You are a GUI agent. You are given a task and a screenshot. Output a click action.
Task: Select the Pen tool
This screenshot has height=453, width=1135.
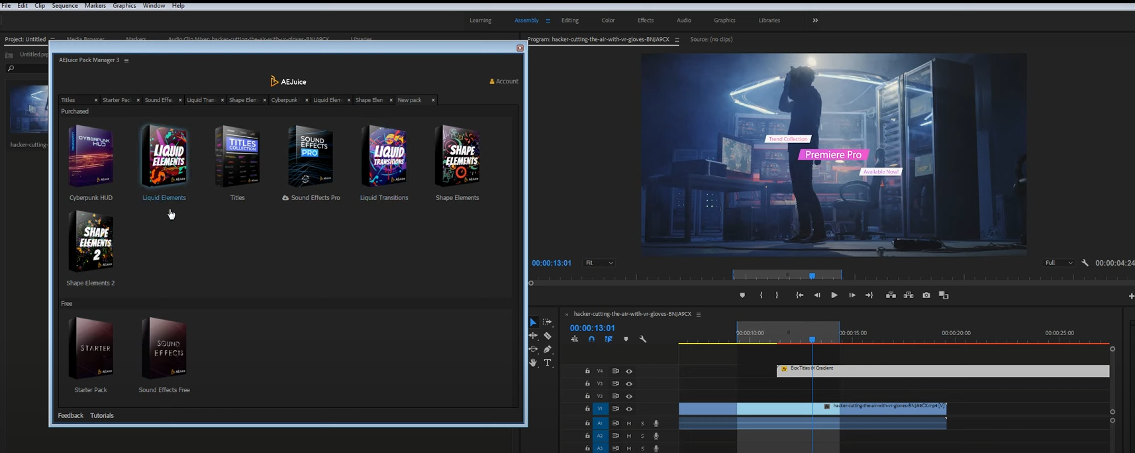548,349
